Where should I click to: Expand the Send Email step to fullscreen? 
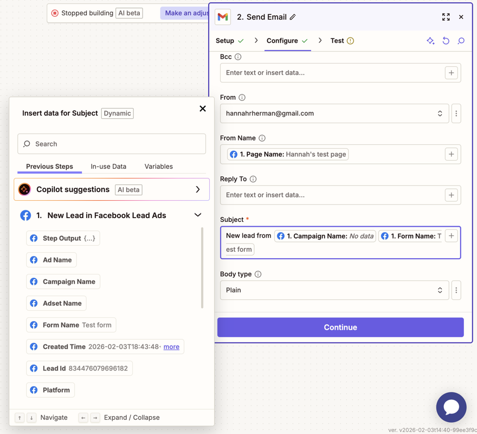(446, 17)
